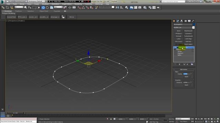Click the Render Production teapot icon
The image size is (220, 123).
pyautogui.click(x=158, y=8)
